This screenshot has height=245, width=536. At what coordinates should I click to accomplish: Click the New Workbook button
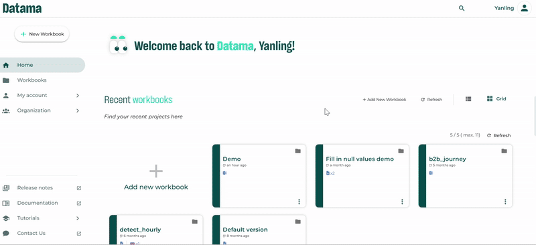(42, 34)
